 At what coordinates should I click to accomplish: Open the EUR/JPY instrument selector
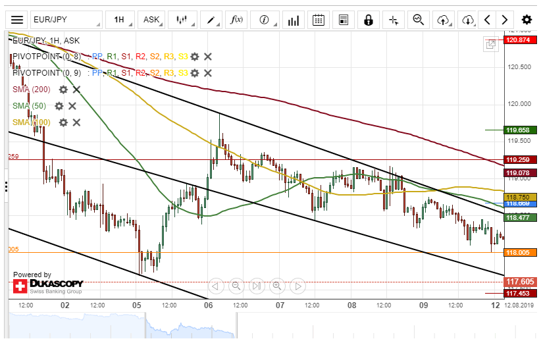click(66, 20)
